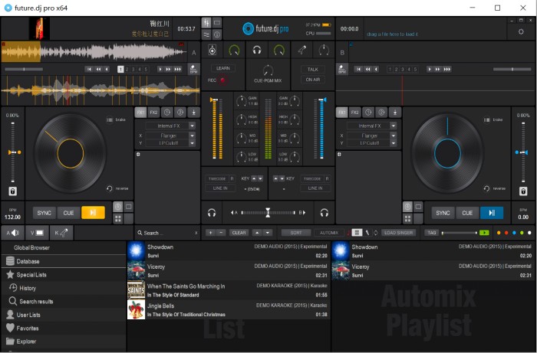The image size is (537, 353).
Task: Toggle deck B pitch lock
Action: point(523,191)
